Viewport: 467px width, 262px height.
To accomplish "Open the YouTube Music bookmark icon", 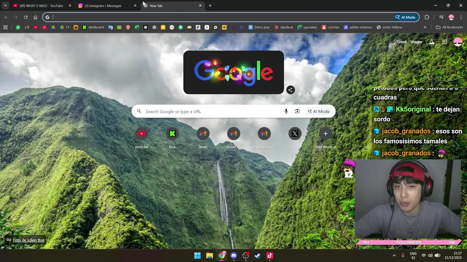I will [x=44, y=27].
